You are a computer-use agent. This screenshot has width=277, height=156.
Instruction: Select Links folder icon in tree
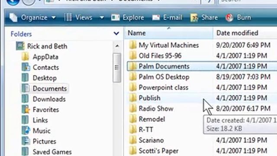tap(25, 120)
